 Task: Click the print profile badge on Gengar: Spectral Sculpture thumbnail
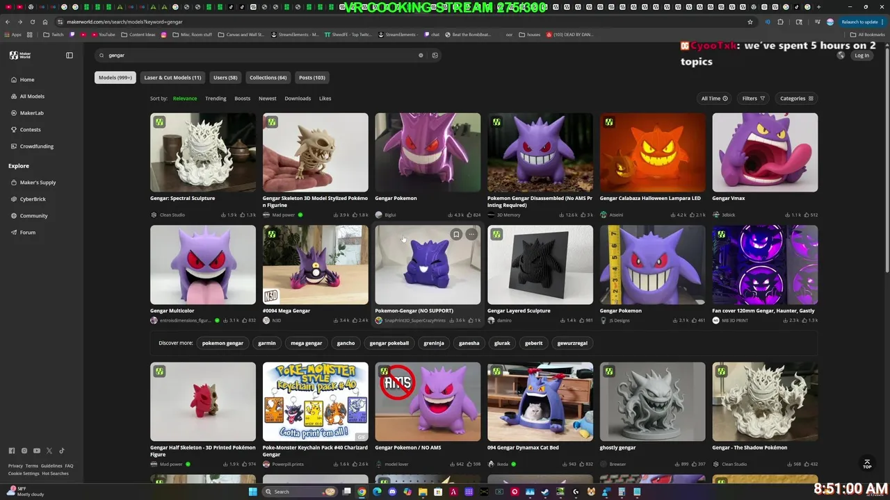[x=159, y=122]
